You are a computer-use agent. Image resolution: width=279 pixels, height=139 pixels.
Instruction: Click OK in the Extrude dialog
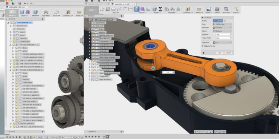click(219, 53)
